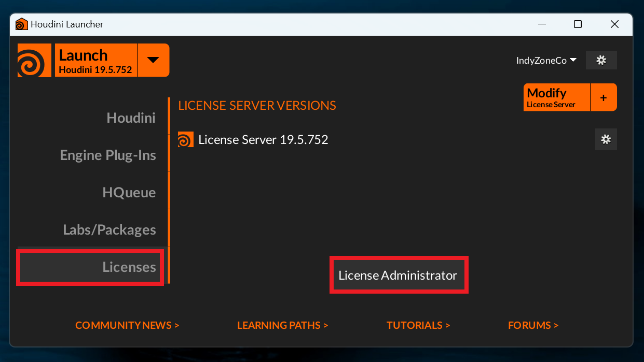Select the Licenses tab
The width and height of the screenshot is (644, 362).
pyautogui.click(x=129, y=267)
